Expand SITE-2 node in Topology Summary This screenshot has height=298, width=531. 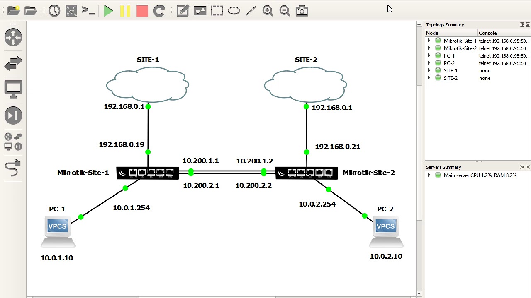pyautogui.click(x=429, y=78)
